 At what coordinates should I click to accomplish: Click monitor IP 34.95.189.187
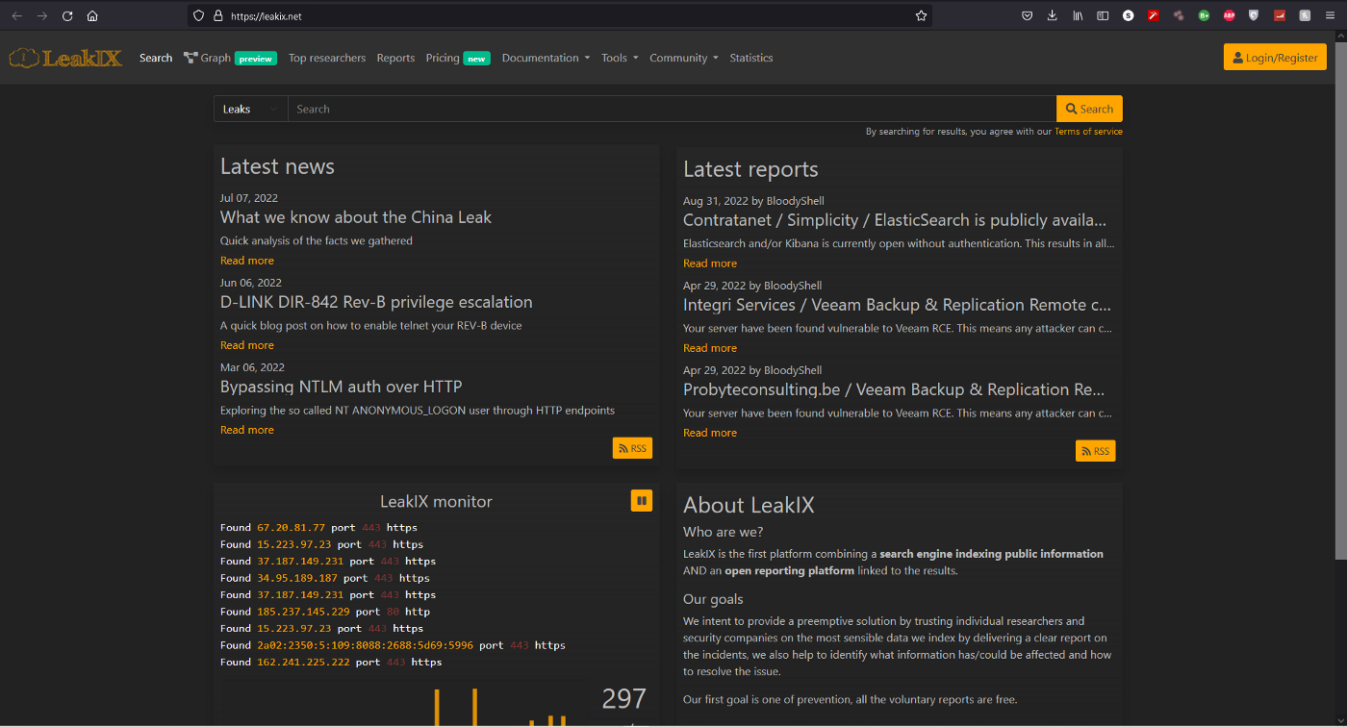click(x=297, y=578)
